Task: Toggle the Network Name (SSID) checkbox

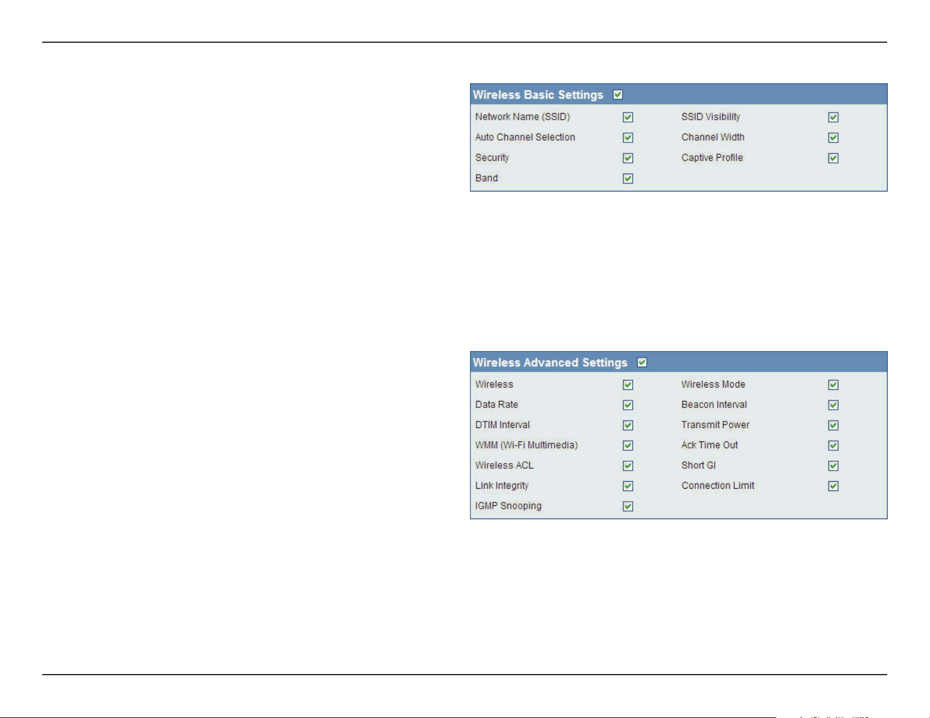Action: tap(628, 117)
